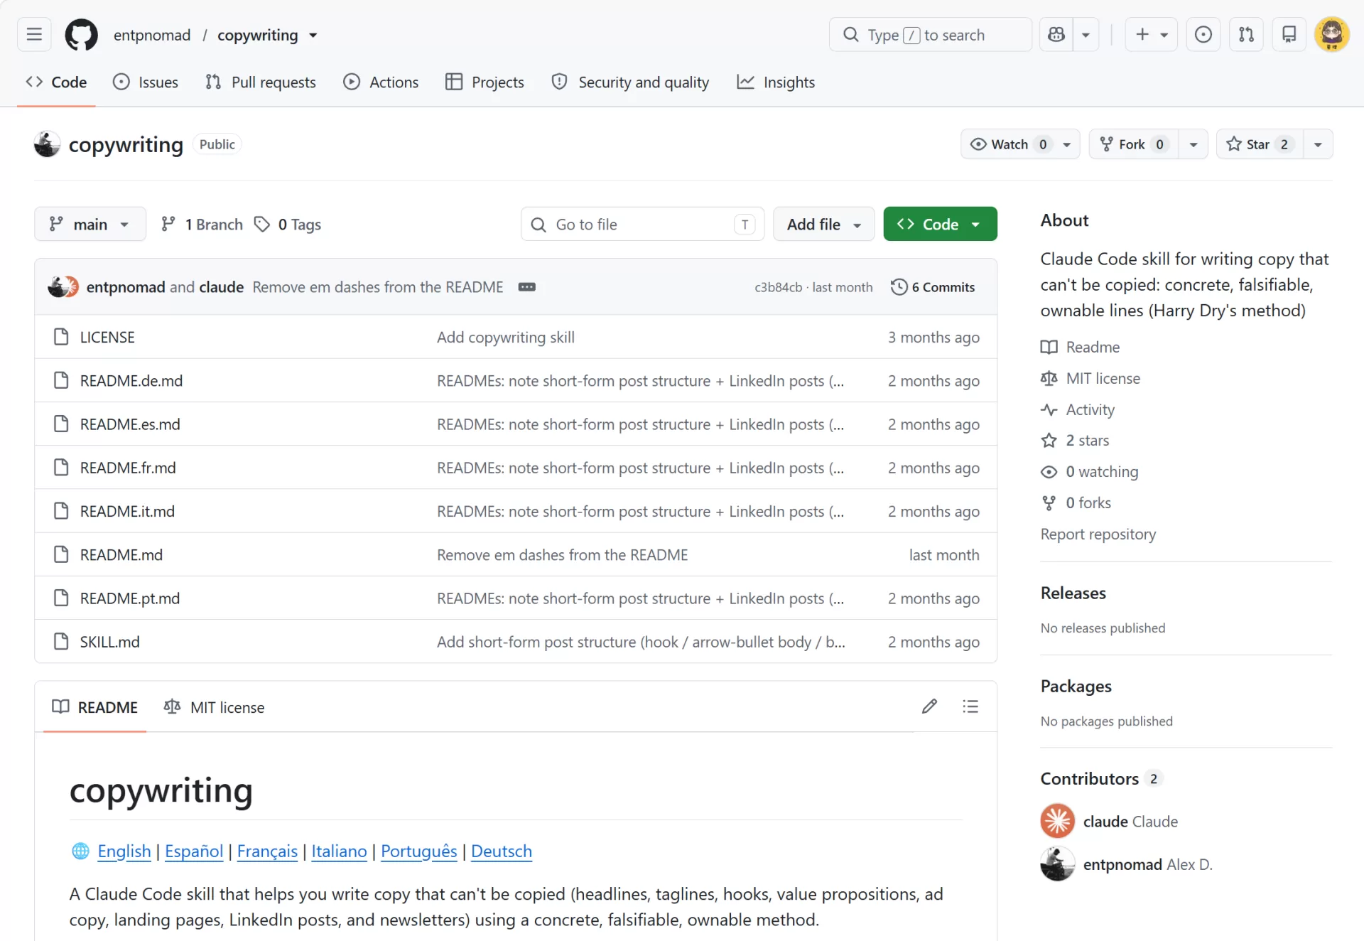This screenshot has width=1364, height=941.
Task: Switch to the Issues tab
Action: coord(146,82)
